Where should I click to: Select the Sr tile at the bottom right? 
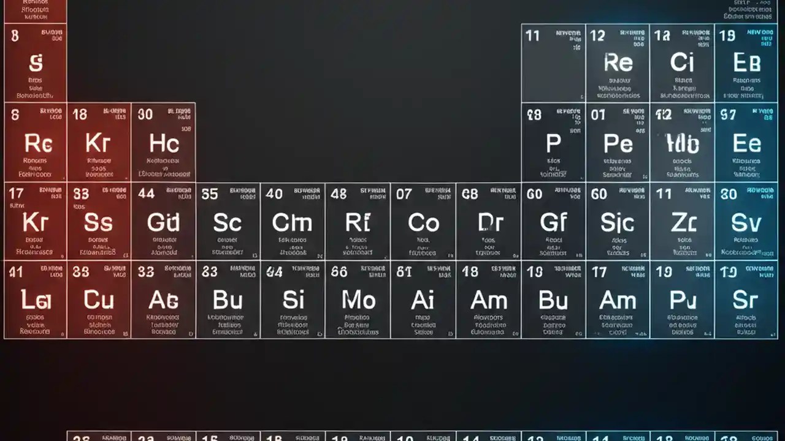pos(746,300)
